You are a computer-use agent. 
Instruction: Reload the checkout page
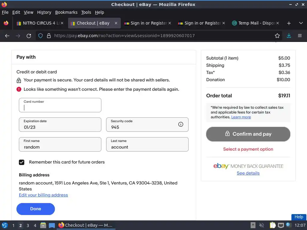29,36
